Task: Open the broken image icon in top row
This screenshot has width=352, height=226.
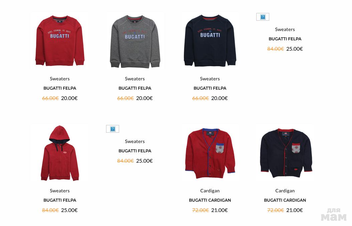Action: coord(263,17)
